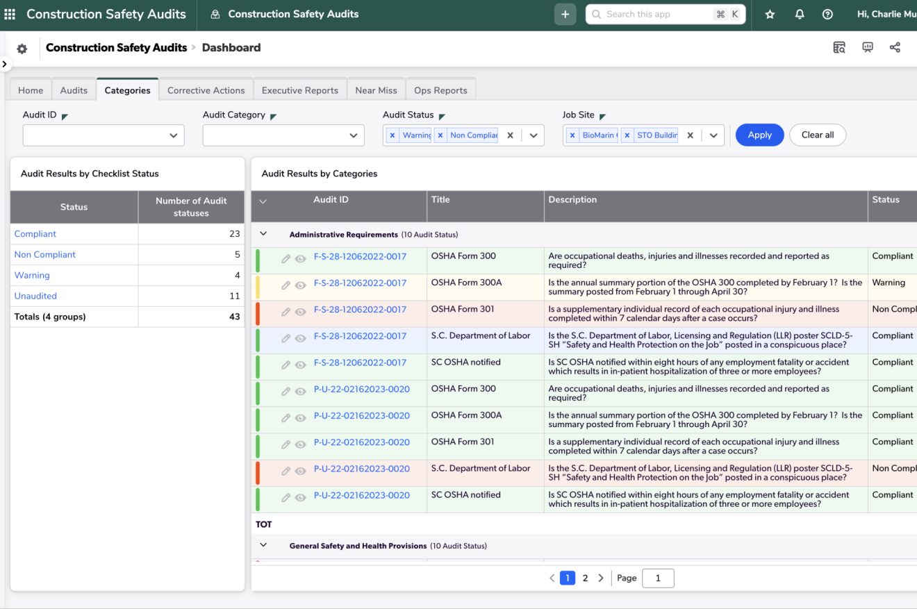Switch to the Corrective Actions tab
This screenshot has width=917, height=609.
(x=206, y=90)
